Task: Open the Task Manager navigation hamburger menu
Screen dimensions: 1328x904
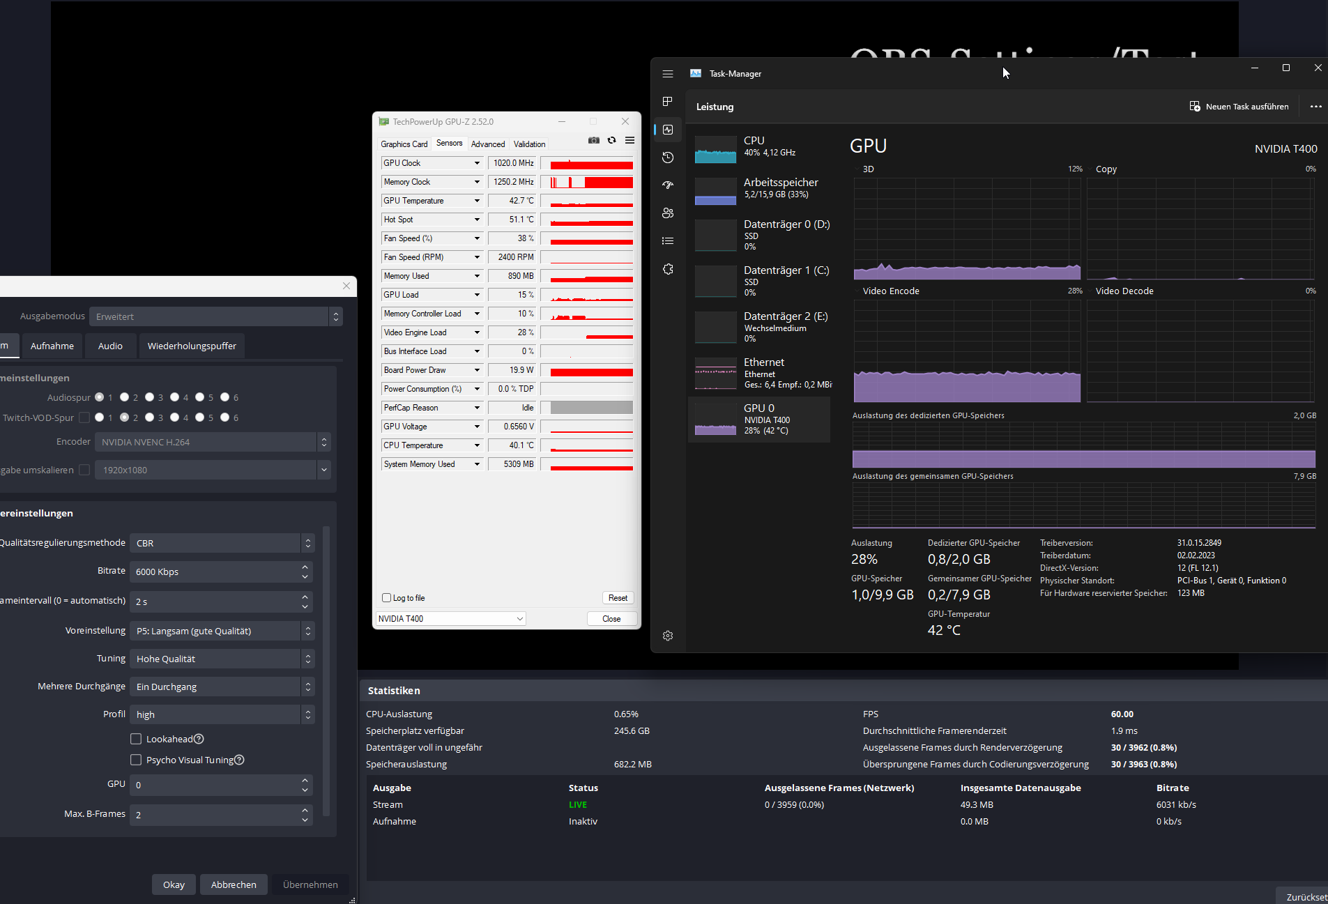Action: point(668,74)
